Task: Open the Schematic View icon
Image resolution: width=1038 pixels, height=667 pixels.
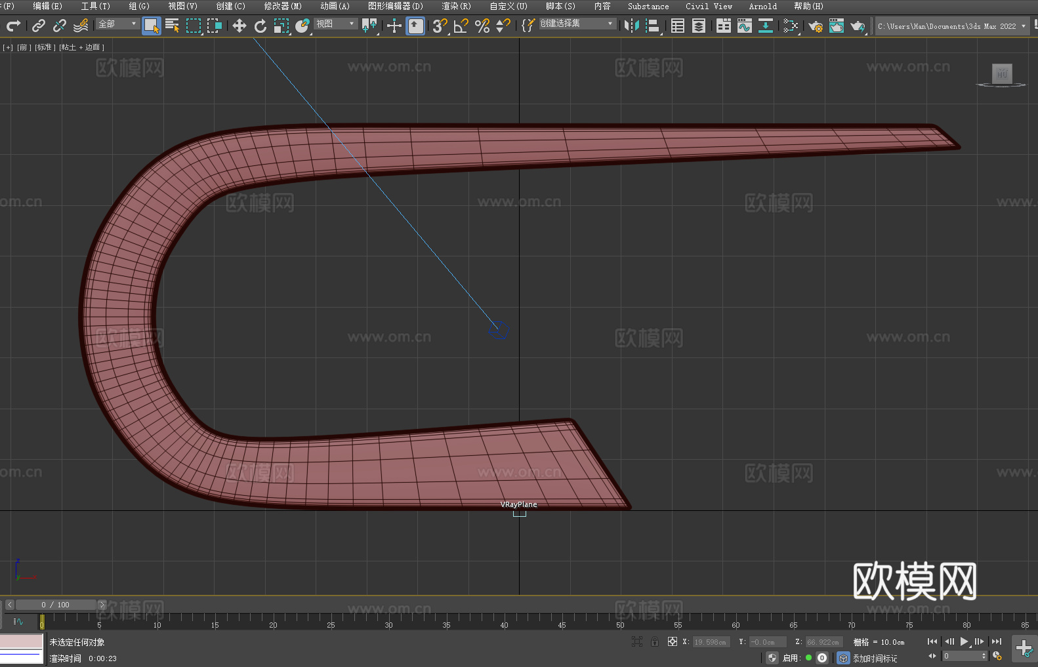Action: 791,26
